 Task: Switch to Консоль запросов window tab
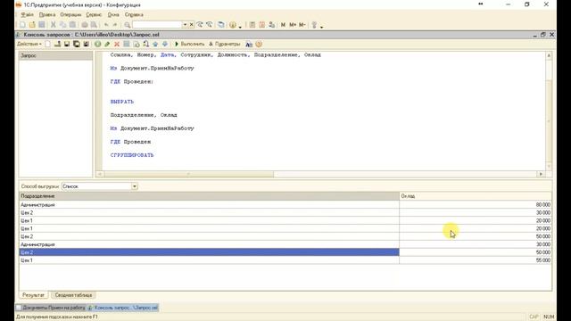pos(123,308)
